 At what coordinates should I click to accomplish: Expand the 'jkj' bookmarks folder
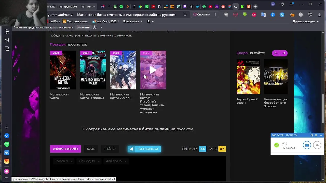pyautogui.click(x=151, y=21)
